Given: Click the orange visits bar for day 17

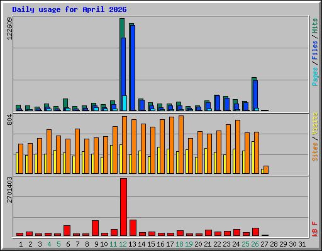Looking at the screenshot, I should [x=172, y=145].
